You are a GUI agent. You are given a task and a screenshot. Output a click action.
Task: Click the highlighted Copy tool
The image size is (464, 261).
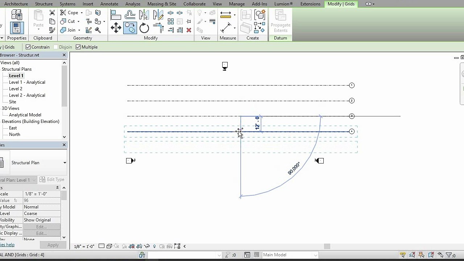(x=130, y=28)
